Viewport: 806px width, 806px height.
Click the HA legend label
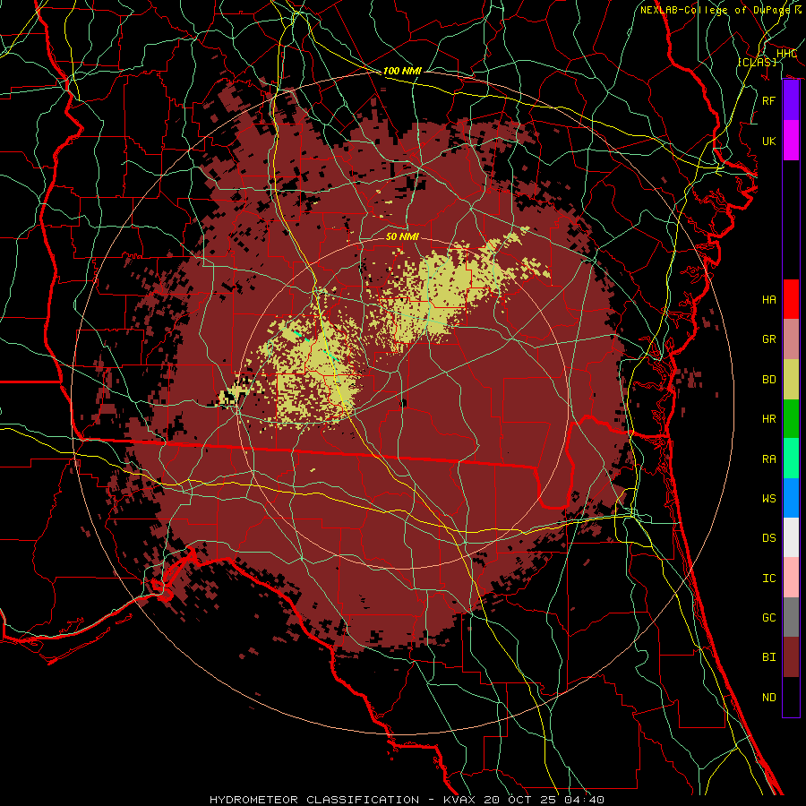point(768,300)
